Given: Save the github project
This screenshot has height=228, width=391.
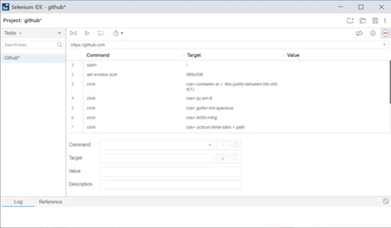Looking at the screenshot, I should point(375,21).
